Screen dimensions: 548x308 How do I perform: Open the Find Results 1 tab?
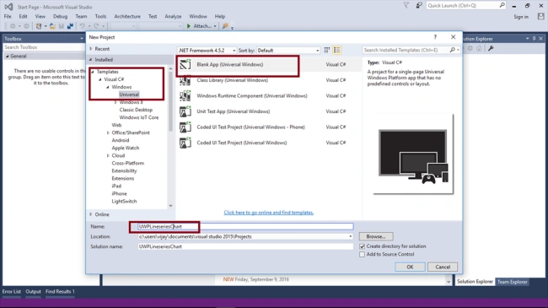[x=60, y=292]
